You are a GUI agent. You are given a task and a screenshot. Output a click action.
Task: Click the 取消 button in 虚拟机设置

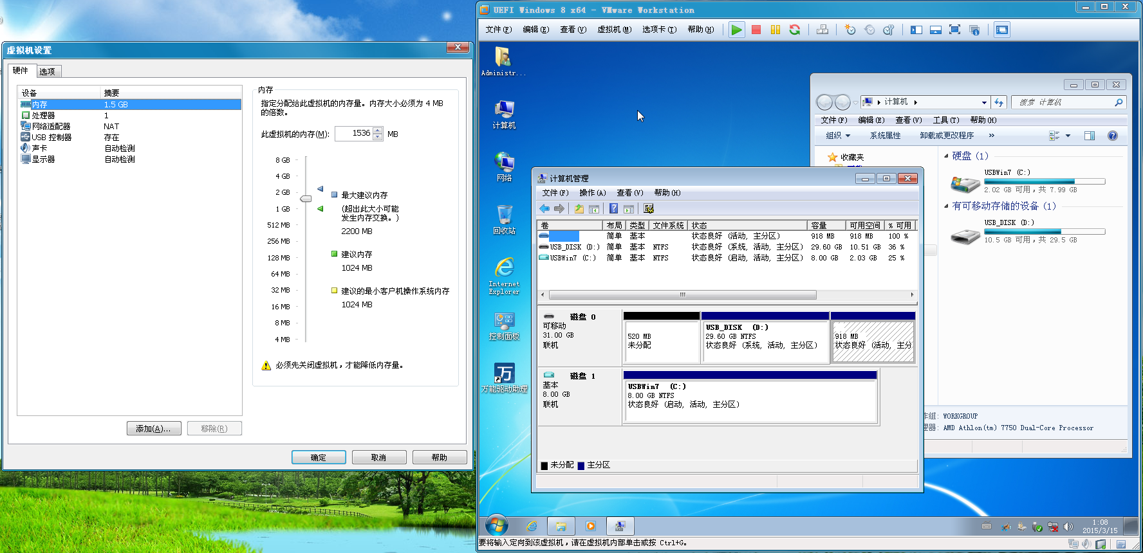pyautogui.click(x=379, y=457)
